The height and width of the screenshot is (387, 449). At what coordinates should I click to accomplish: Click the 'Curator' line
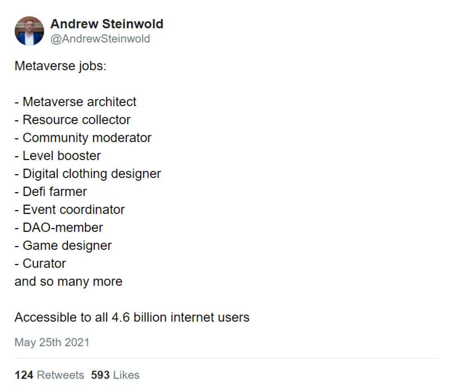[40, 263]
